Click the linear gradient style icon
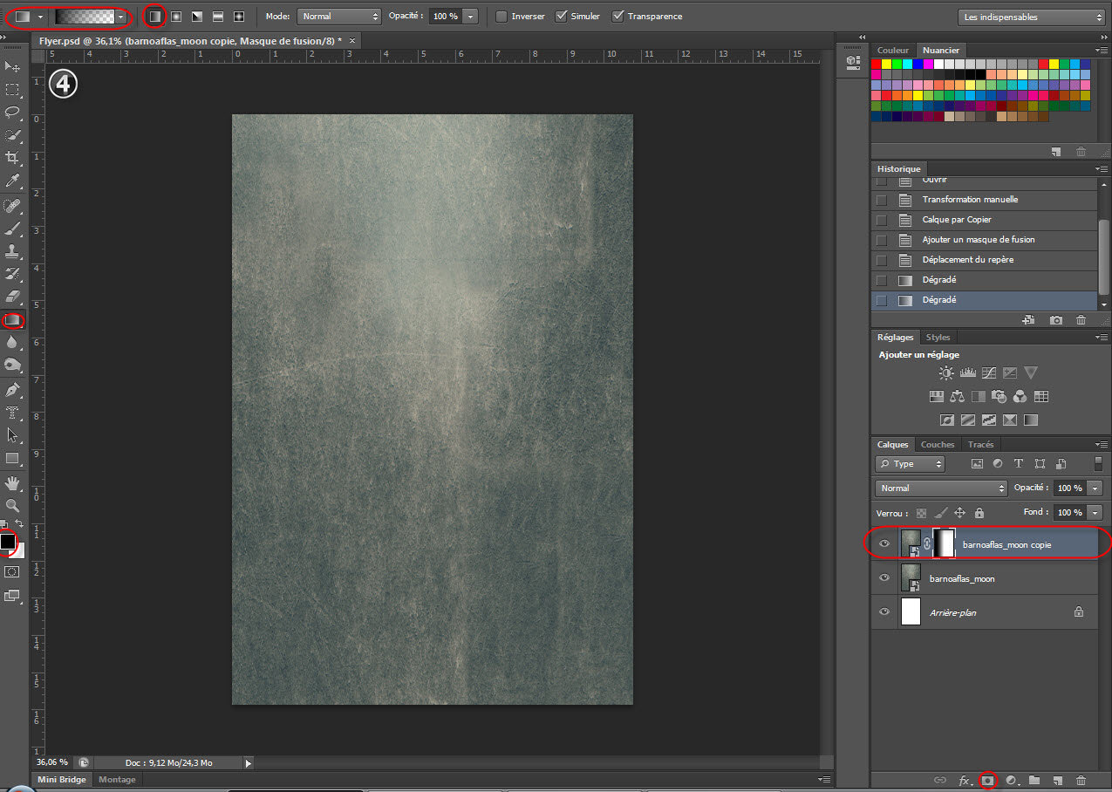1112x792 pixels. coord(154,17)
